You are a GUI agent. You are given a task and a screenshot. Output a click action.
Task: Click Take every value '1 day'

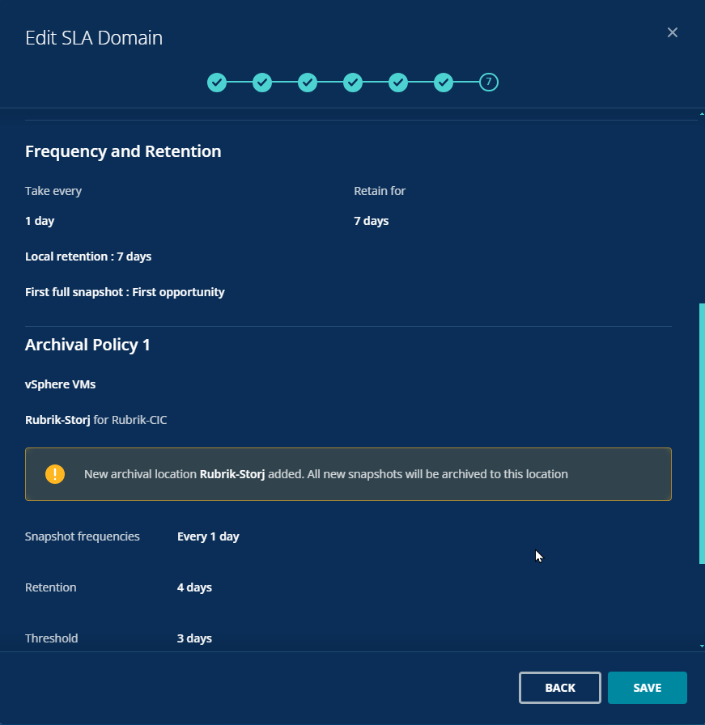pyautogui.click(x=40, y=221)
